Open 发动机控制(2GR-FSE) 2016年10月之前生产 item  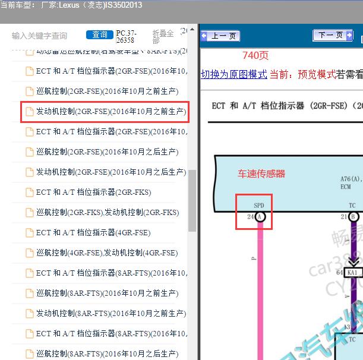point(111,112)
